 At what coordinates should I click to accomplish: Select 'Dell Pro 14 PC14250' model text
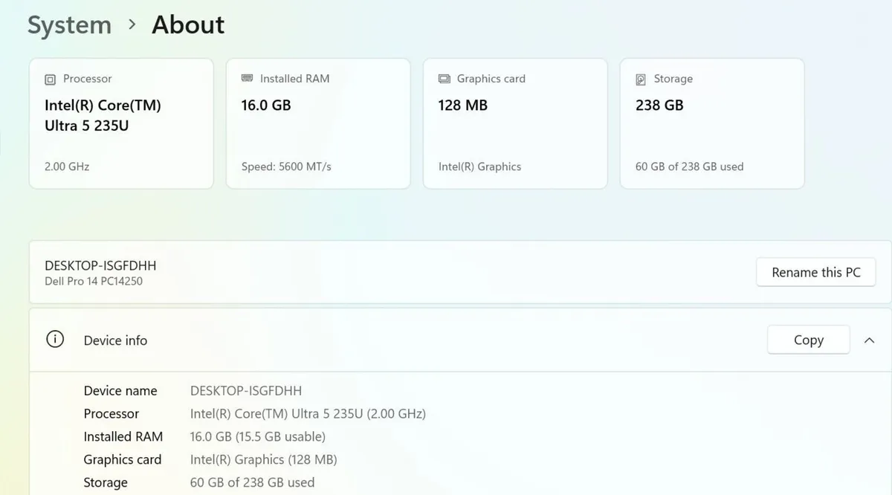pos(94,281)
